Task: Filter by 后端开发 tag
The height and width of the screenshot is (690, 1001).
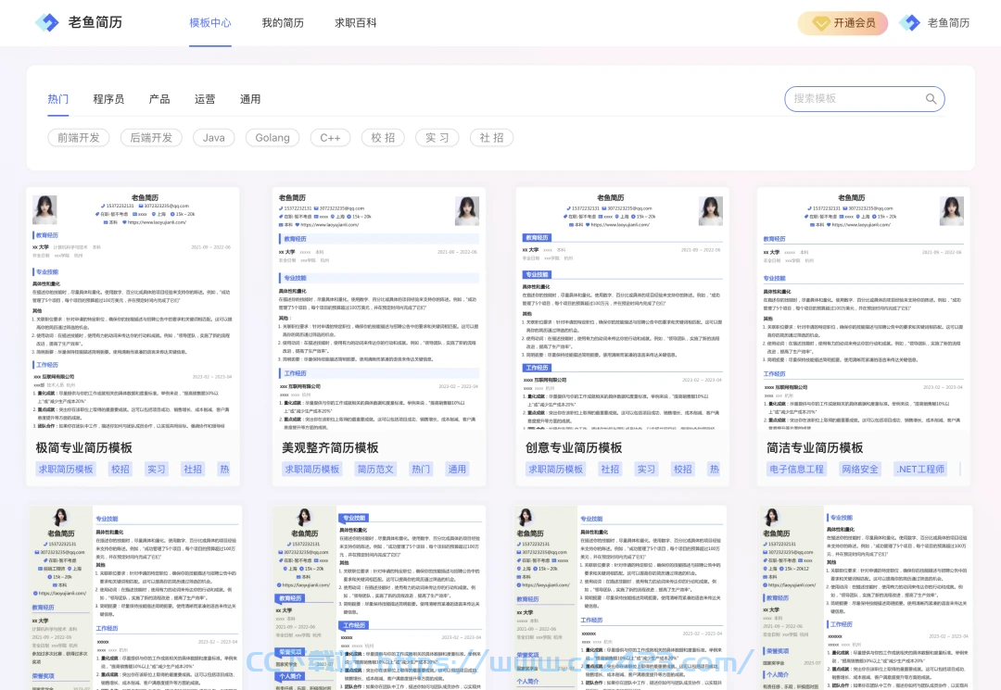Action: [151, 138]
